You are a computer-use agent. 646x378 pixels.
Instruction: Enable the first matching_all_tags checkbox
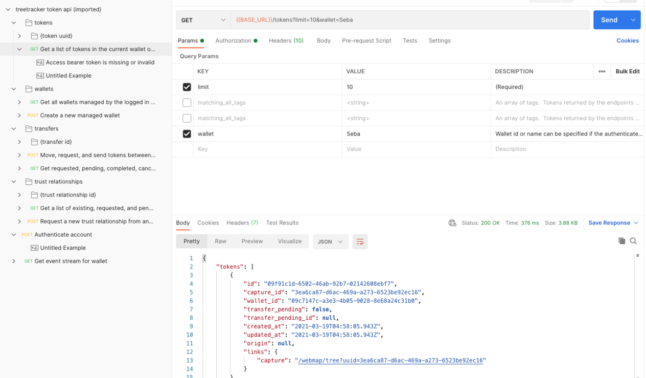(x=187, y=103)
